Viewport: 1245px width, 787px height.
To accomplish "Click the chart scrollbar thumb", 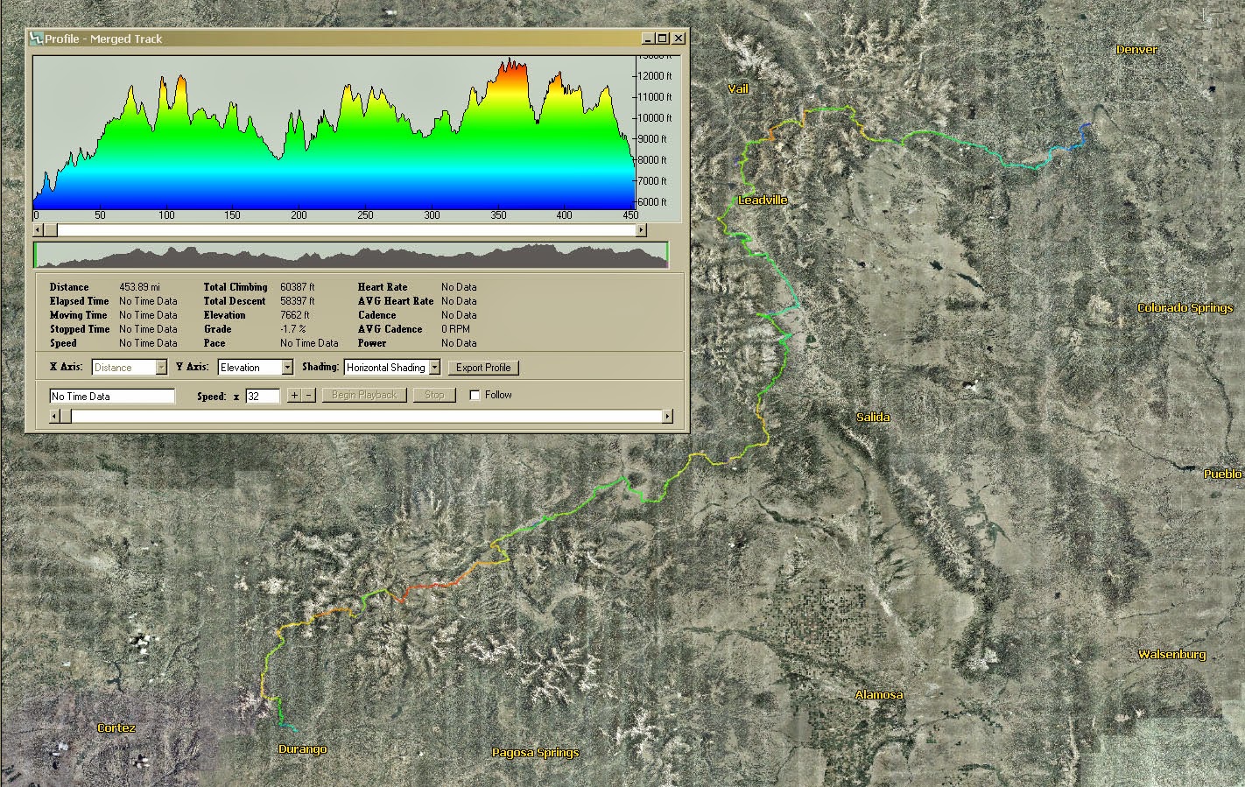I will (51, 230).
